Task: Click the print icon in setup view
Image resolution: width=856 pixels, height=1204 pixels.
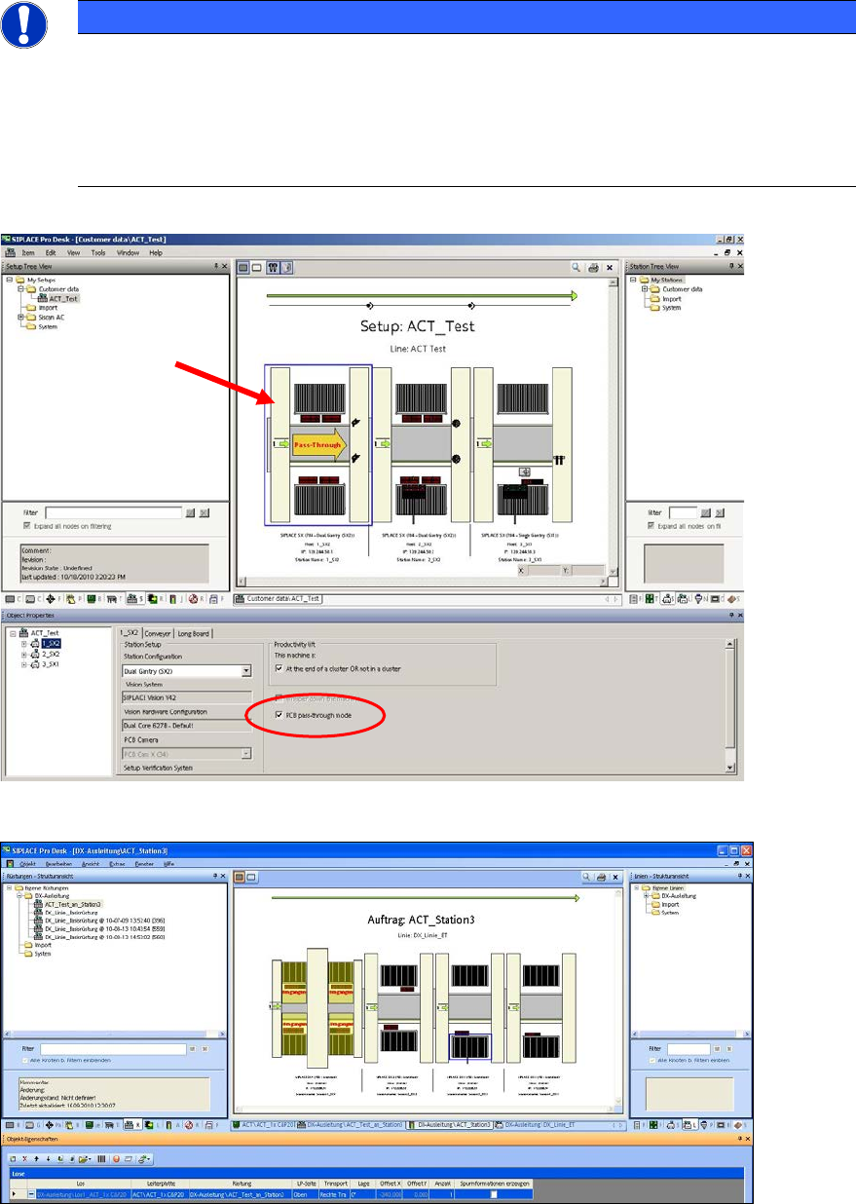Action: (592, 266)
